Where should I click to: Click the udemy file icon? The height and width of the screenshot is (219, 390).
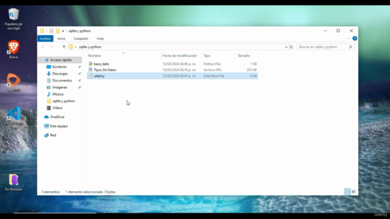[91, 75]
